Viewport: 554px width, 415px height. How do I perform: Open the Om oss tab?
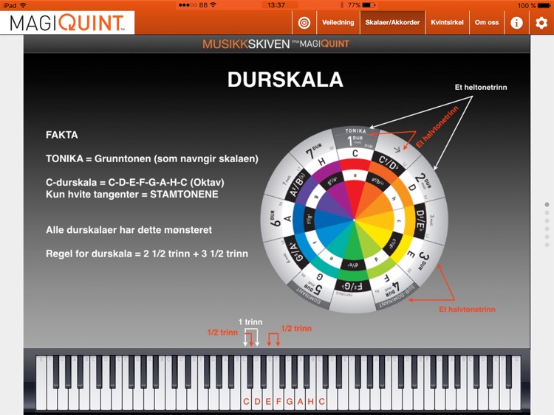pos(487,23)
